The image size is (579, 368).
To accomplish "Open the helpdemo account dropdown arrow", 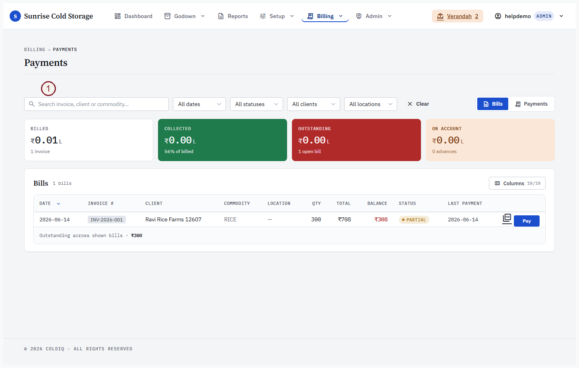I will [x=561, y=16].
